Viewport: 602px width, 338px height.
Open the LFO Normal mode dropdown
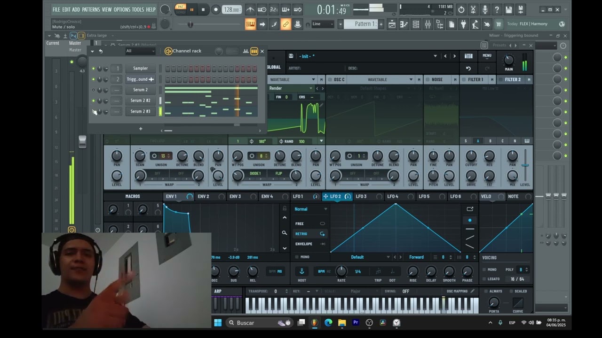(x=311, y=209)
